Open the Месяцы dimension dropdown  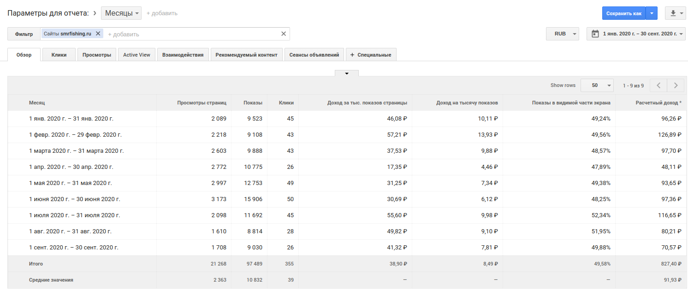click(x=122, y=13)
